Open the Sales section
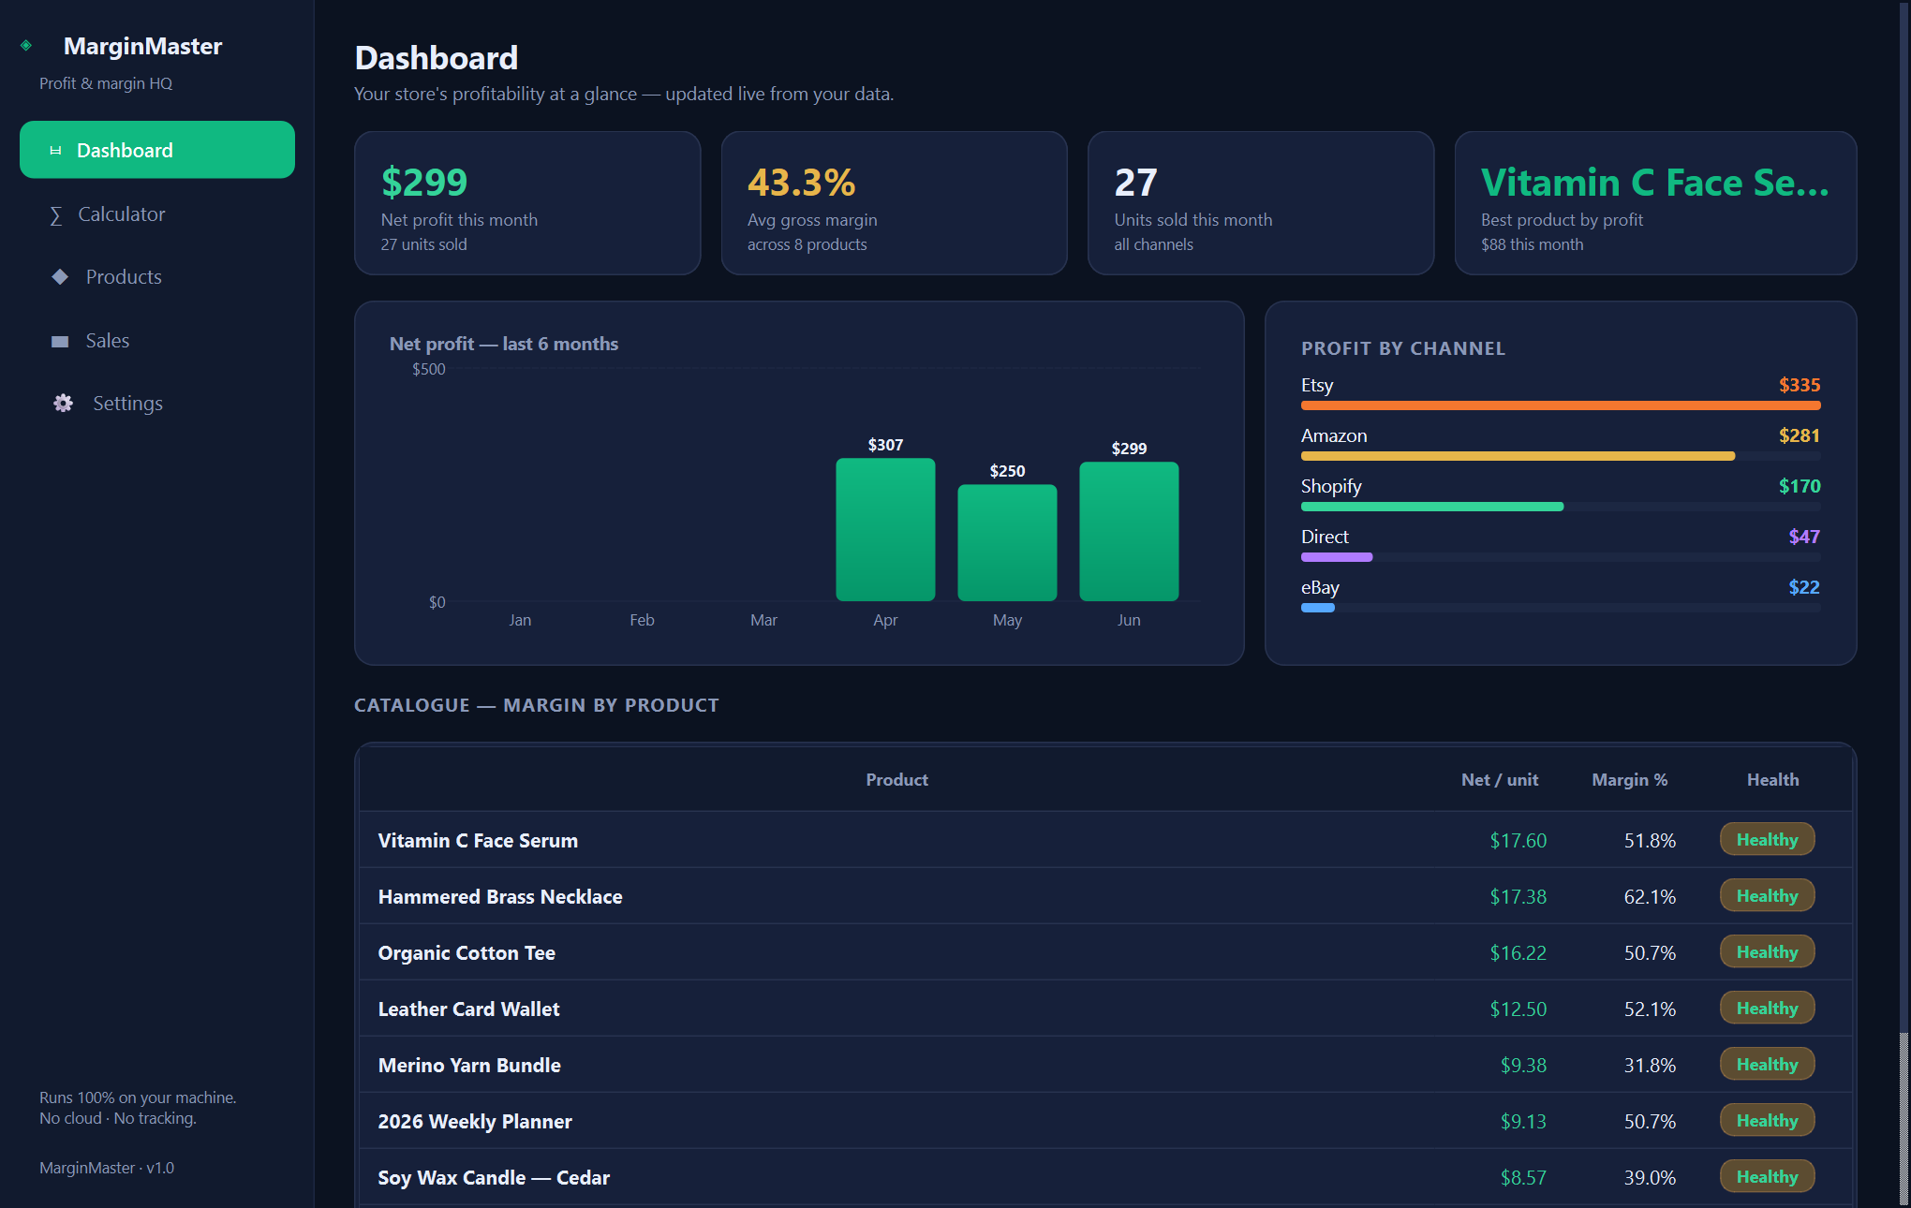The width and height of the screenshot is (1911, 1208). click(157, 340)
